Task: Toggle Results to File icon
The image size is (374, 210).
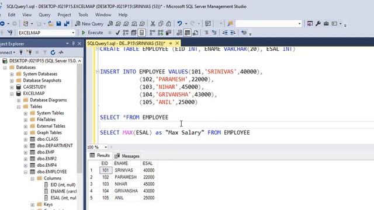Action: click(x=195, y=33)
